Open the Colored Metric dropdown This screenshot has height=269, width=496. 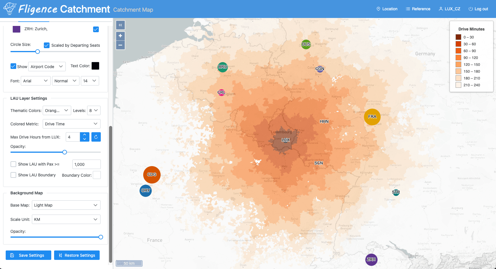pos(71,124)
